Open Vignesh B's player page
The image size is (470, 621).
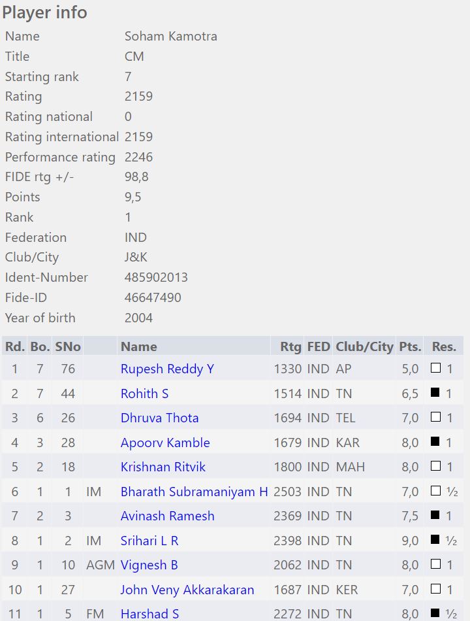(149, 565)
